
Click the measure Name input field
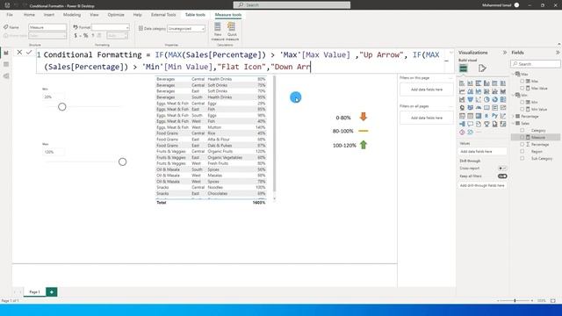[47, 27]
